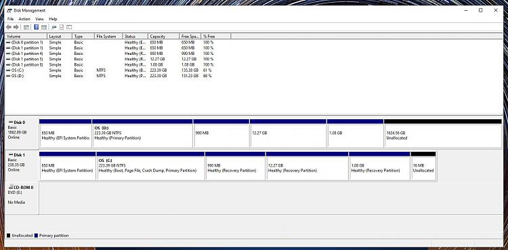Click the Properties checklist toolbar icon
The image size is (508, 250).
(x=62, y=27)
